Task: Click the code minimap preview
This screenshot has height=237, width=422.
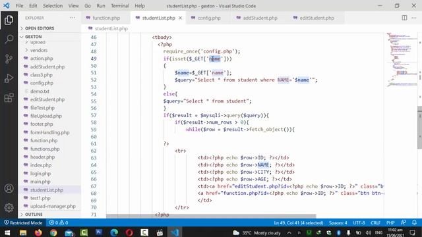Action: 402,59
